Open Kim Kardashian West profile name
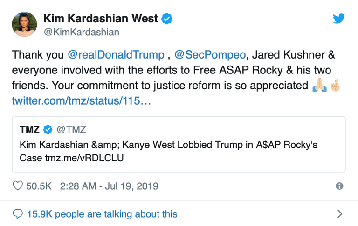Viewport: 358px width, 226px height. (101, 19)
